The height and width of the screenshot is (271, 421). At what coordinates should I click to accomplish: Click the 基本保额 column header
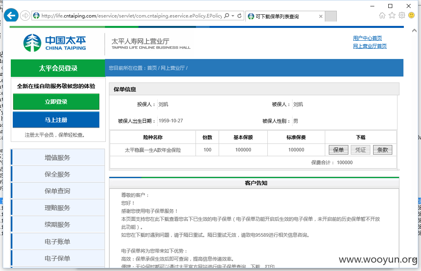pos(243,137)
